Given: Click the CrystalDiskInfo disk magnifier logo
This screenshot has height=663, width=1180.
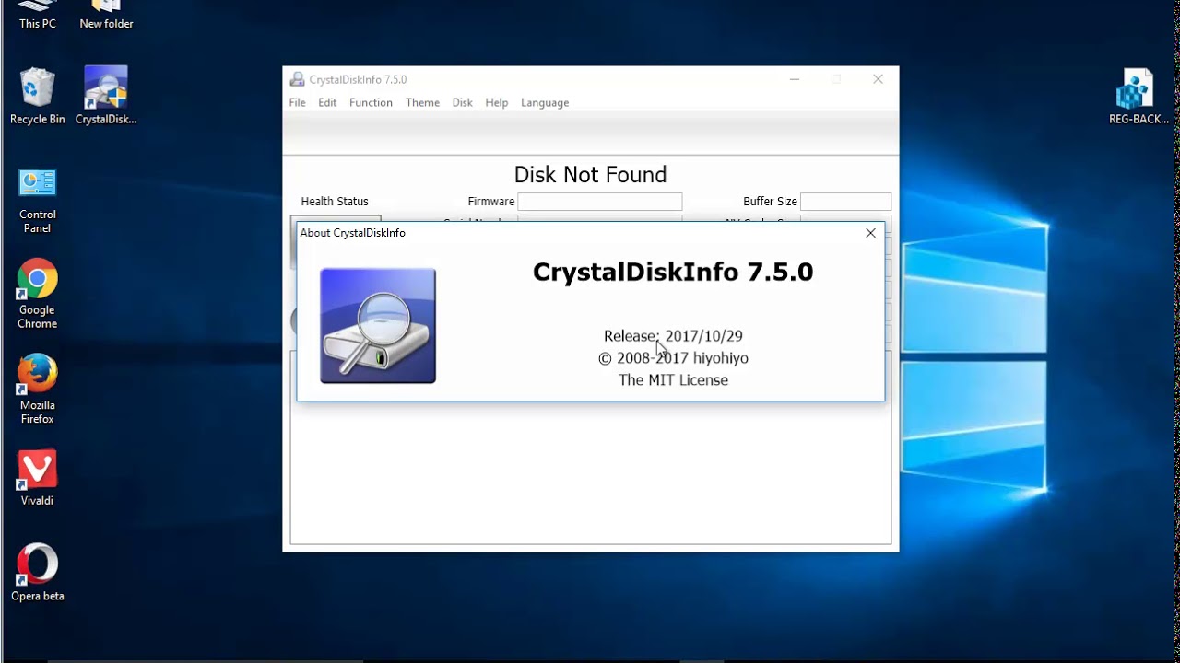Looking at the screenshot, I should click(x=378, y=325).
